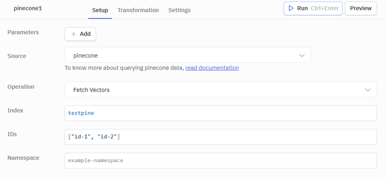
Task: Click the Index label
Action: 15,110
